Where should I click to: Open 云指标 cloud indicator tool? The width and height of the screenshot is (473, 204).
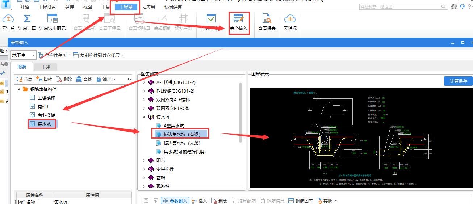(290, 22)
